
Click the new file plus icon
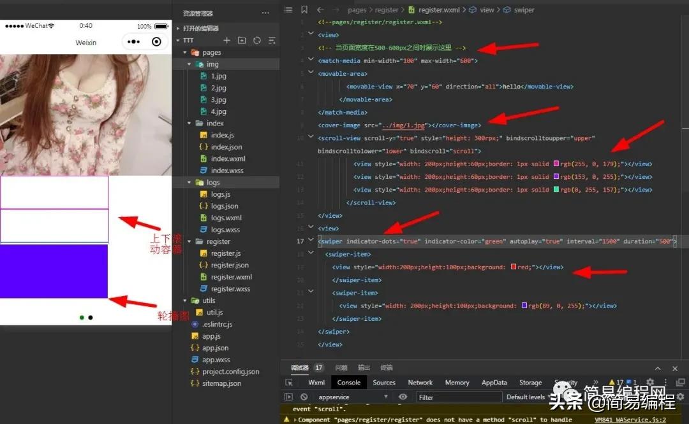[226, 40]
